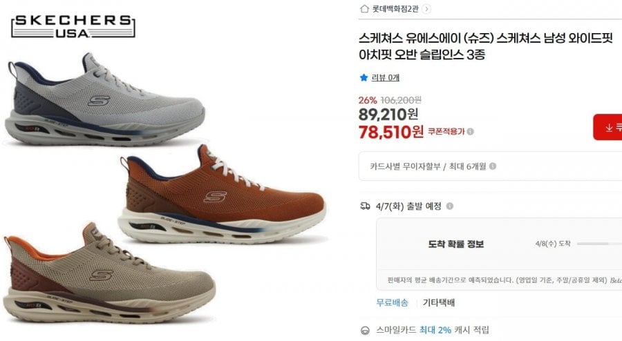Click the blue review star icon
The width and height of the screenshot is (622, 341).
[364, 77]
